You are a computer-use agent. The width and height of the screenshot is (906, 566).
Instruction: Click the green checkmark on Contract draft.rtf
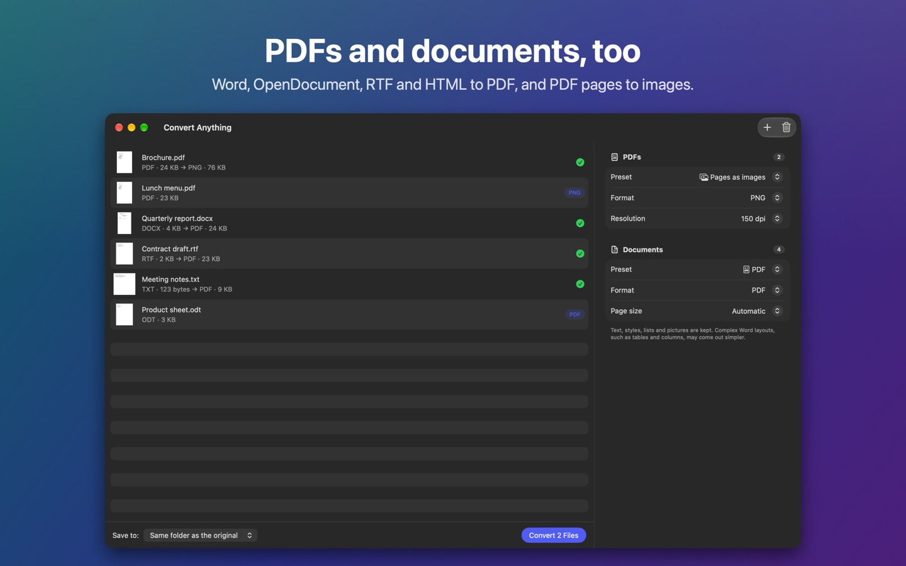point(580,253)
